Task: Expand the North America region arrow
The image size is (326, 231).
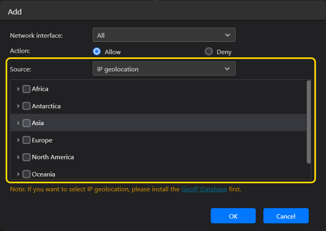Action: 18,157
